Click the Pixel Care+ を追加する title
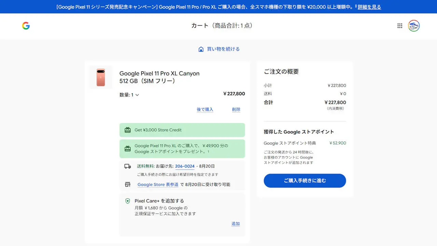 click(159, 201)
